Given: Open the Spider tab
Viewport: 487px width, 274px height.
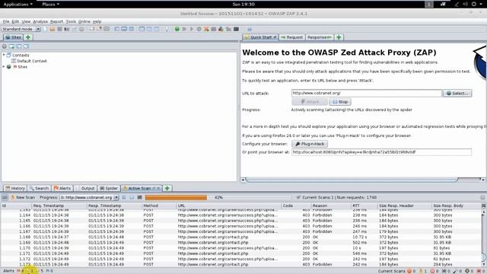Looking at the screenshot, I should (x=109, y=188).
